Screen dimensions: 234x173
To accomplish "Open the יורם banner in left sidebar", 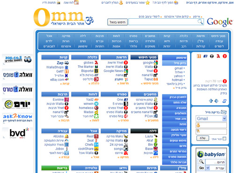I will coord(17,104).
